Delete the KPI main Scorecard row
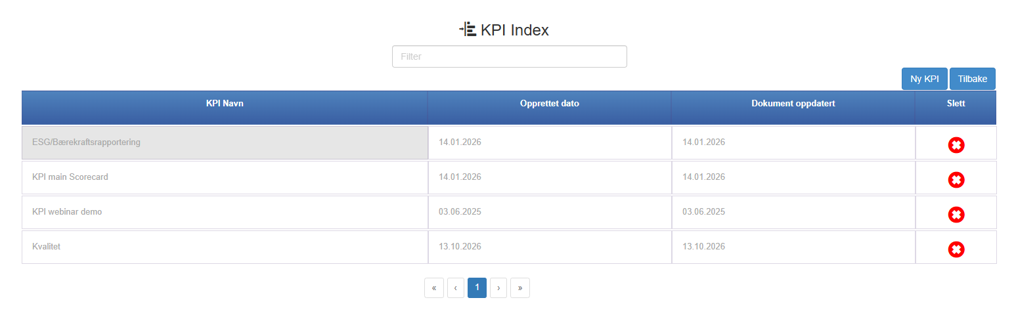Image resolution: width=1016 pixels, height=321 pixels. point(956,180)
